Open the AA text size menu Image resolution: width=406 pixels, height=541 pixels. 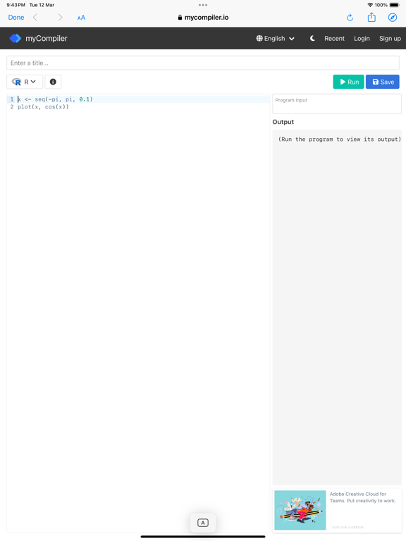(x=81, y=18)
